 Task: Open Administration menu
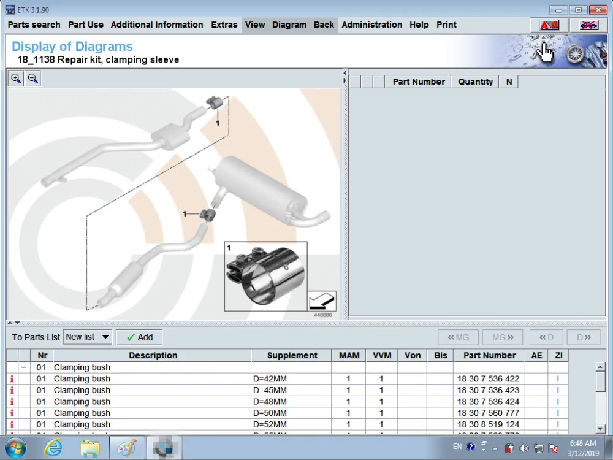pyautogui.click(x=372, y=25)
